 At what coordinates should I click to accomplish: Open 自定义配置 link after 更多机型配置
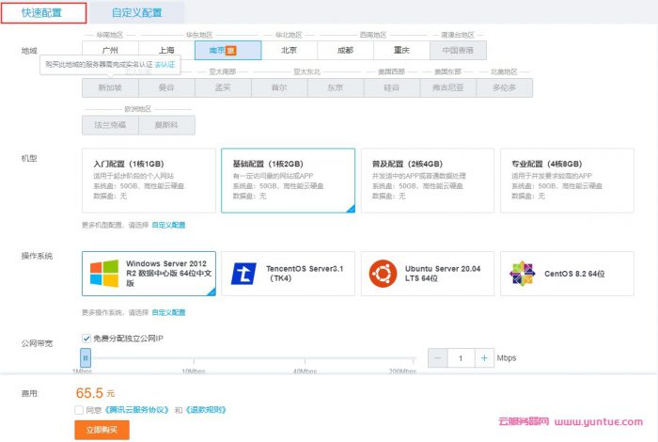click(168, 225)
